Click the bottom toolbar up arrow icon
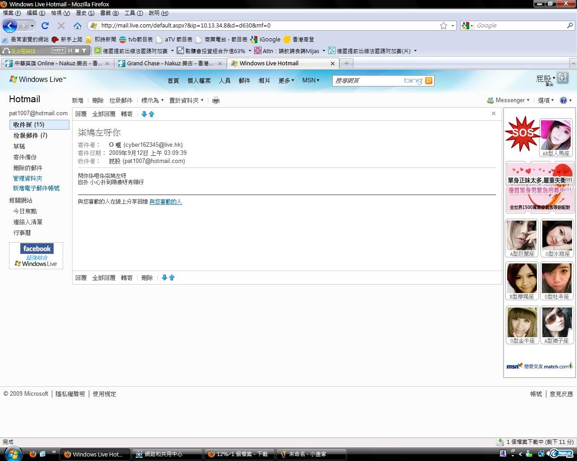 [172, 278]
